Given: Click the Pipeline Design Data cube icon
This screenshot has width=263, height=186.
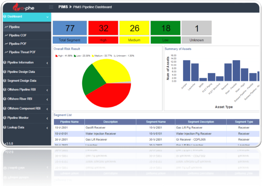Looking at the screenshot, I should click(5, 72).
